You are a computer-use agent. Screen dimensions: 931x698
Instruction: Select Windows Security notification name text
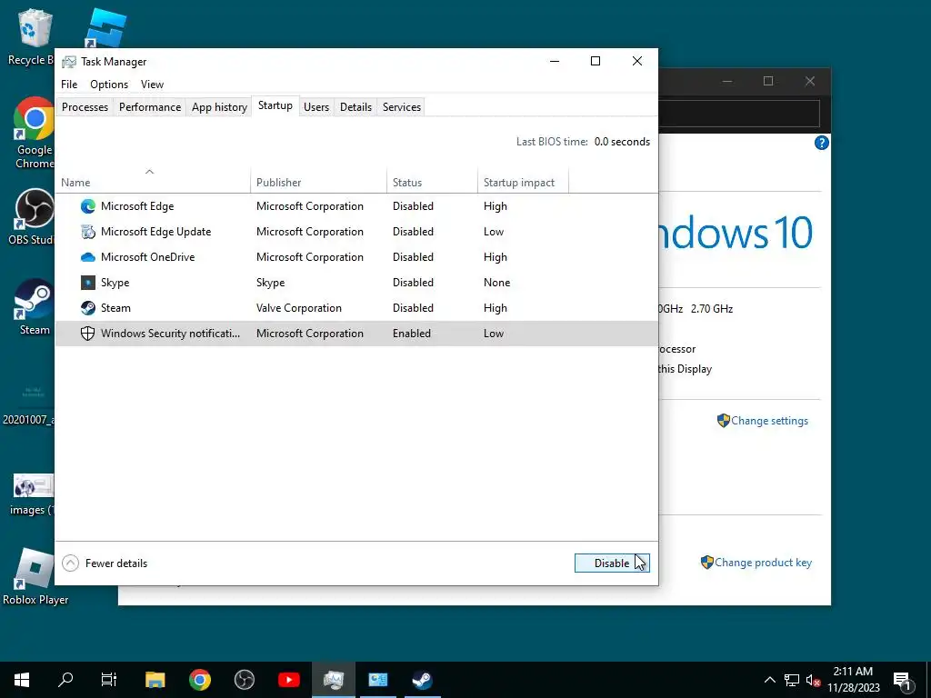pyautogui.click(x=170, y=334)
